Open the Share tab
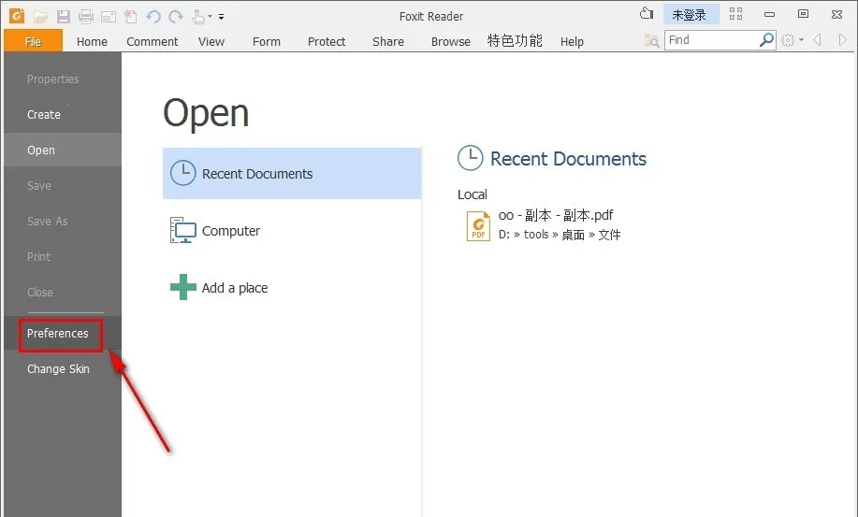Image resolution: width=858 pixels, height=517 pixels. pyautogui.click(x=388, y=41)
